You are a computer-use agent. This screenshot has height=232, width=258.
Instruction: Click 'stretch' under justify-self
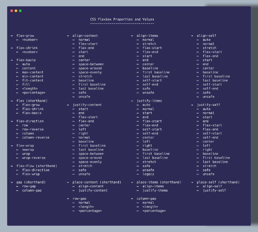(209, 166)
